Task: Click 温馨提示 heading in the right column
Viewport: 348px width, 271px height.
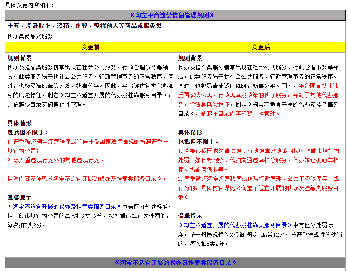Action: (190, 216)
